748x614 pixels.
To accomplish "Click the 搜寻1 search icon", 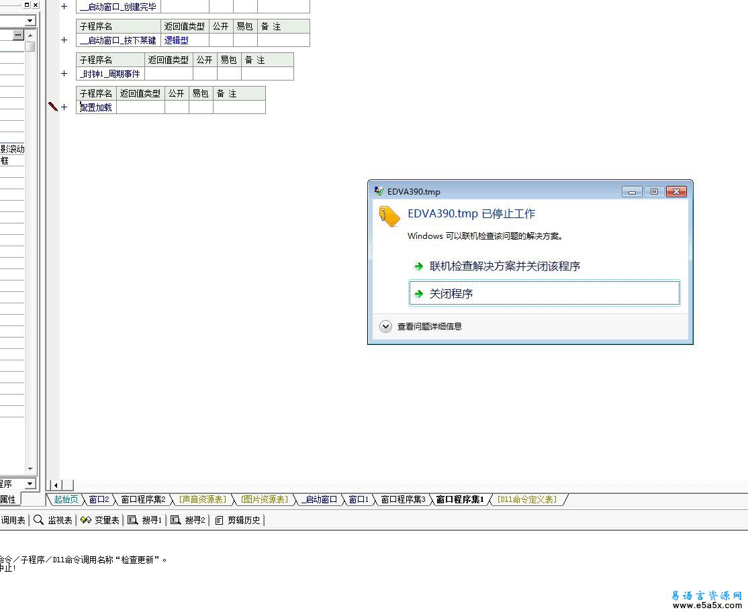I will point(133,520).
